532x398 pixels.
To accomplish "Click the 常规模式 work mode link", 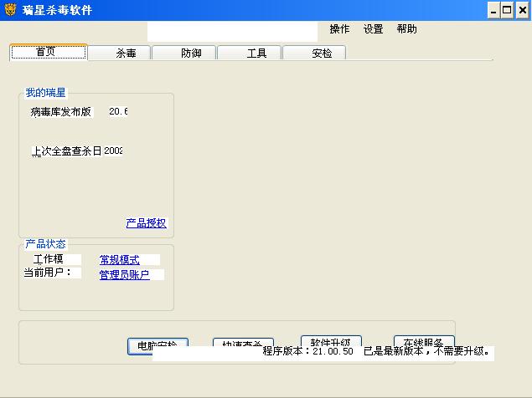I will (120, 260).
